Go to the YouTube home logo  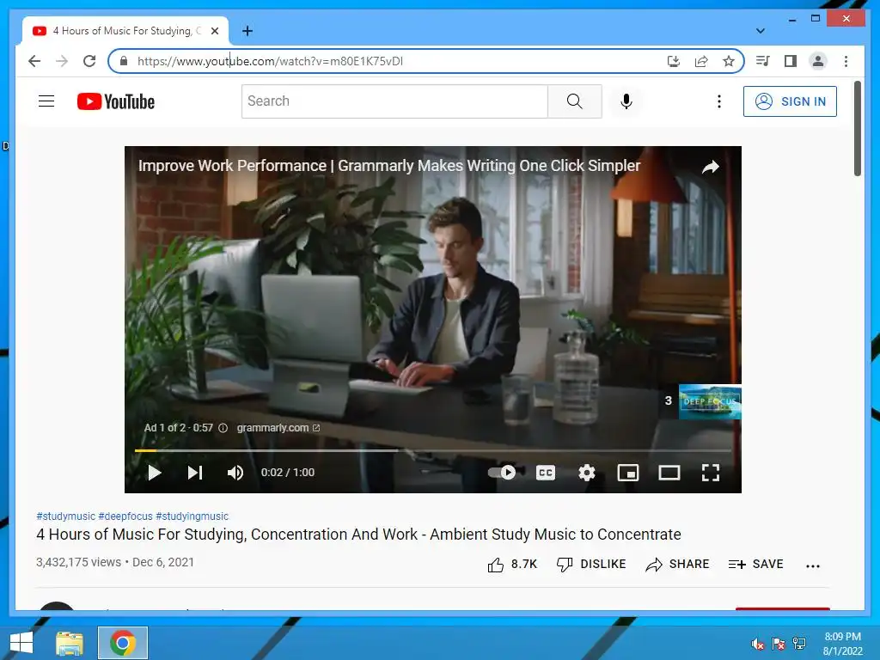pyautogui.click(x=116, y=101)
